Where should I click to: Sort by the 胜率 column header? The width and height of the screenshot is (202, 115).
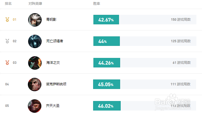(x=96, y=4)
